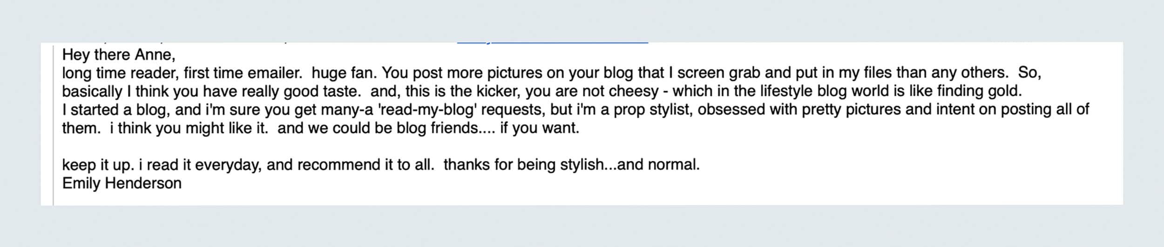This screenshot has width=1164, height=247.
Task: Click the words 'keep it up.'
Action: click(x=98, y=165)
